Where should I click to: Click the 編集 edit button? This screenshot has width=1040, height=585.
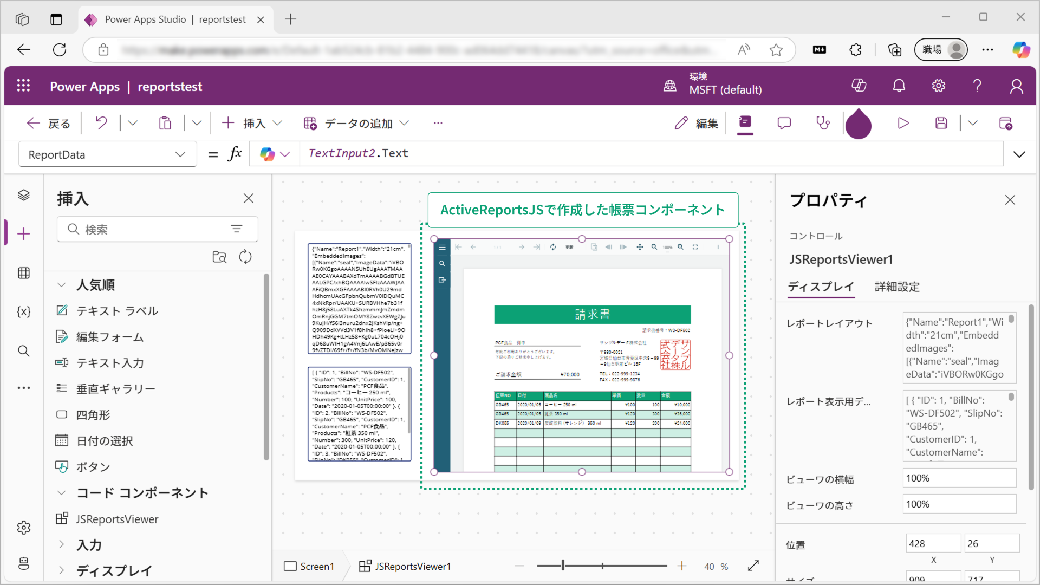click(x=697, y=123)
